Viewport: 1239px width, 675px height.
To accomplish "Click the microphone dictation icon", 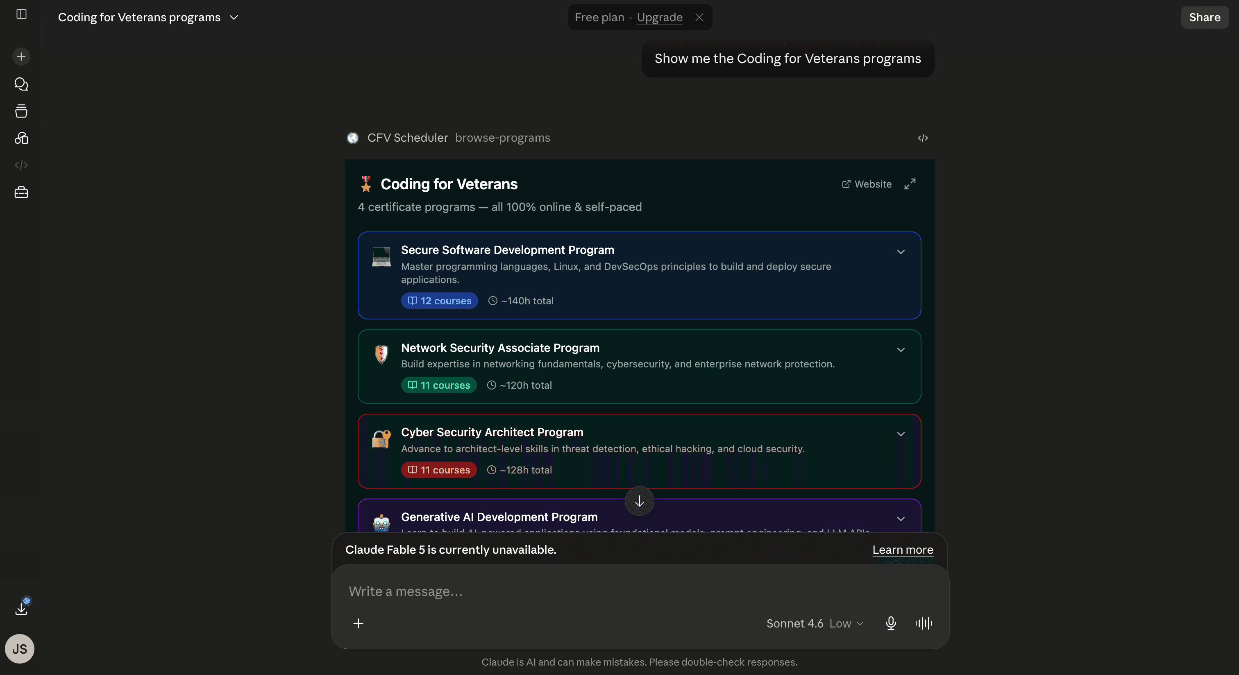I will [891, 623].
